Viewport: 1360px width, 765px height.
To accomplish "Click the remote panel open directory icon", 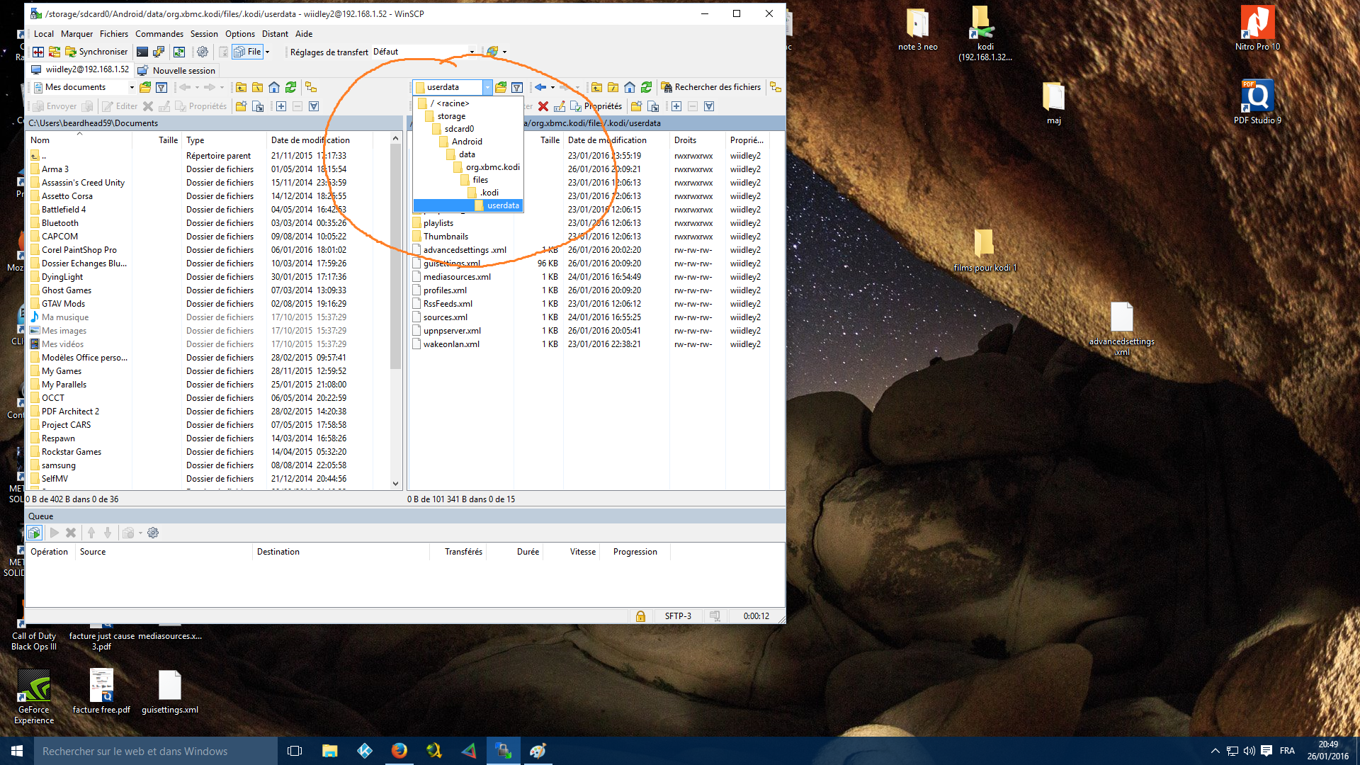I will 501,87.
